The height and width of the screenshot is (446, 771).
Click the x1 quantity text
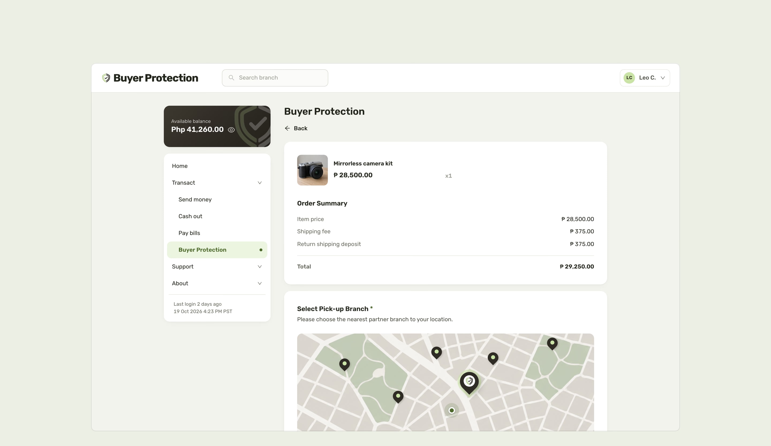[448, 176]
